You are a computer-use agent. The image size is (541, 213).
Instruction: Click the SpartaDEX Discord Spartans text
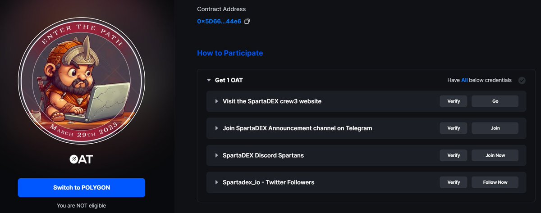(x=263, y=155)
